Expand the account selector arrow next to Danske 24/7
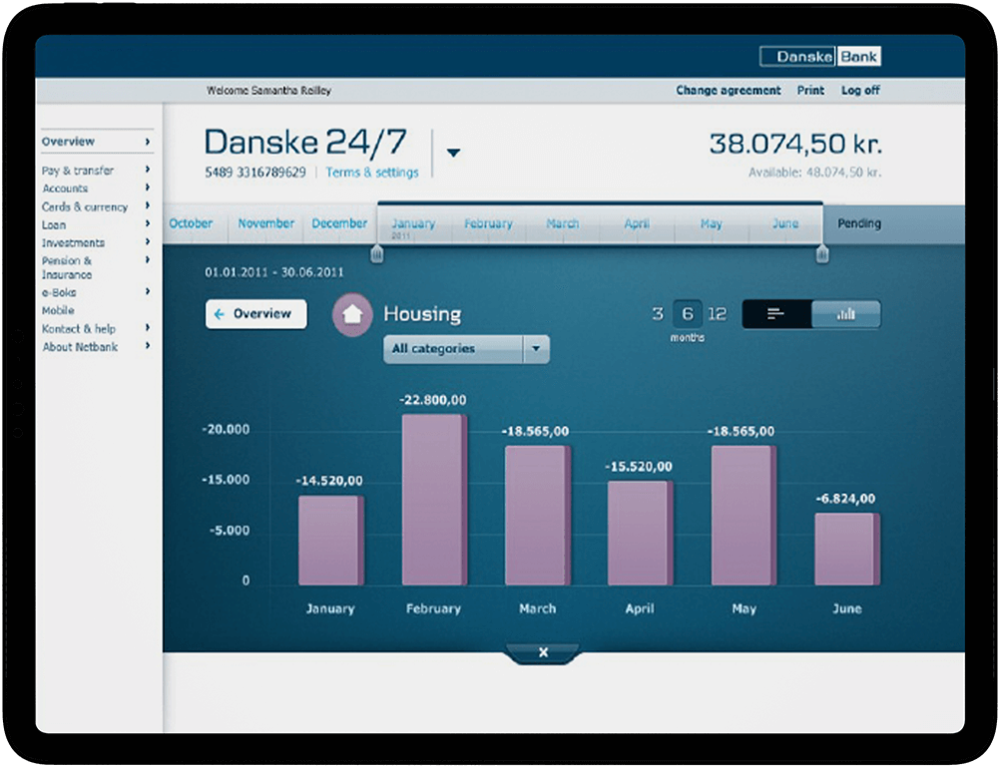 click(453, 152)
